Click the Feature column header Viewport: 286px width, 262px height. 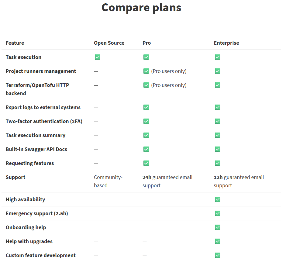15,43
